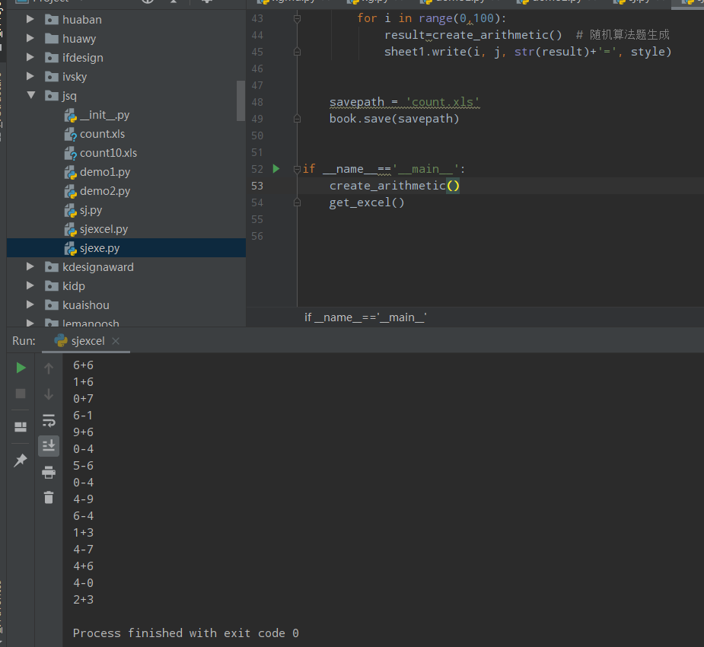Image resolution: width=704 pixels, height=647 pixels.
Task: Expand the huaban folder
Action: point(30,19)
